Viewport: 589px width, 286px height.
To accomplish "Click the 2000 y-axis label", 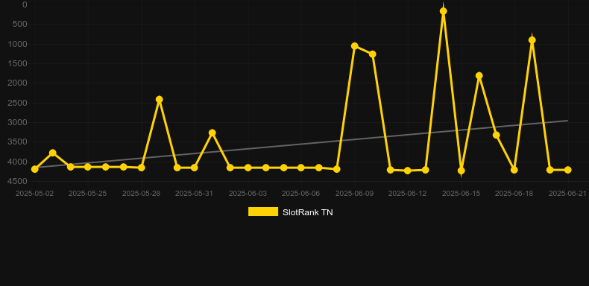I will pyautogui.click(x=18, y=83).
